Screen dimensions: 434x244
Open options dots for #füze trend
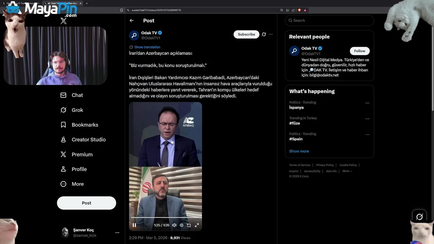pos(367,119)
